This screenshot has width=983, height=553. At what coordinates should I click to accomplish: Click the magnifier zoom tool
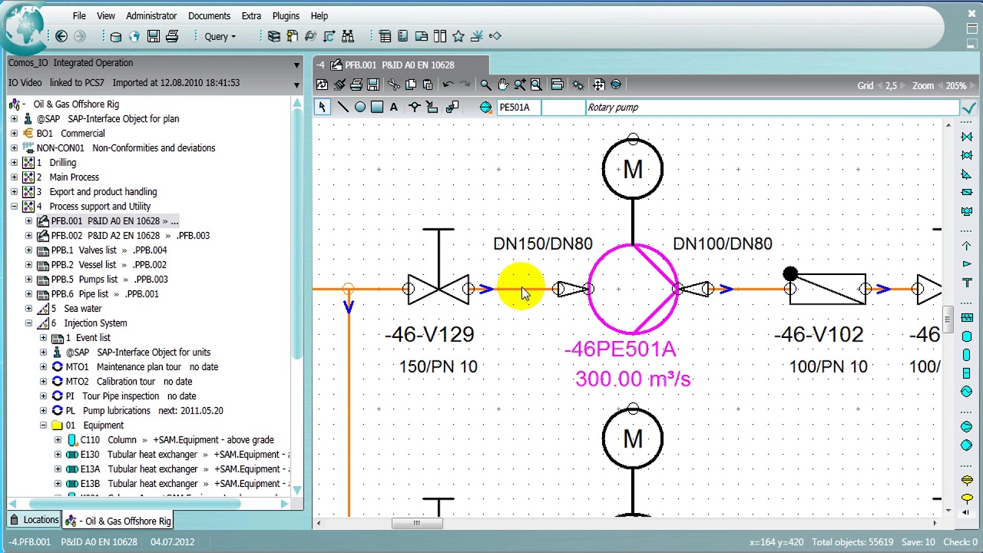coord(485,84)
